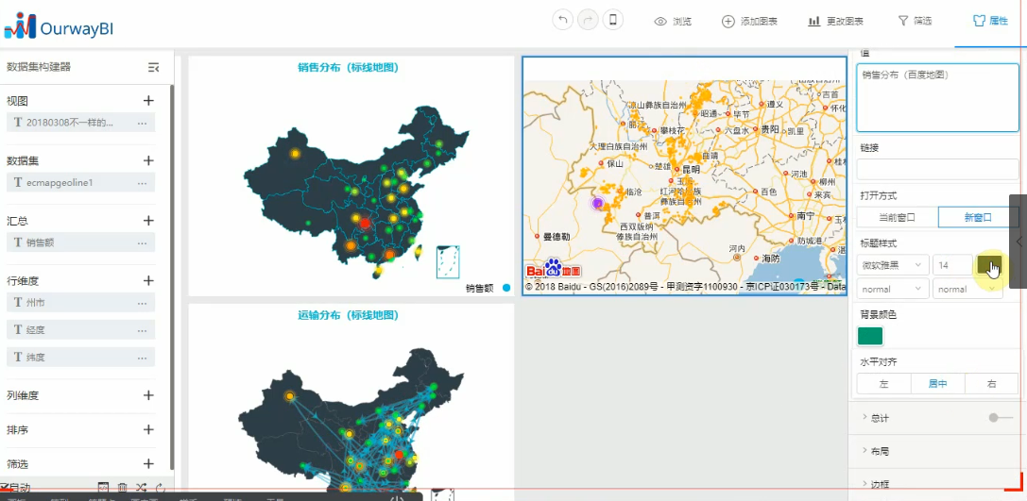Add a 数据集 with plus icon
The image size is (1027, 501).
[x=148, y=160]
